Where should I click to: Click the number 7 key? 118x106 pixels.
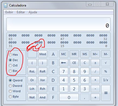(x=64, y=71)
